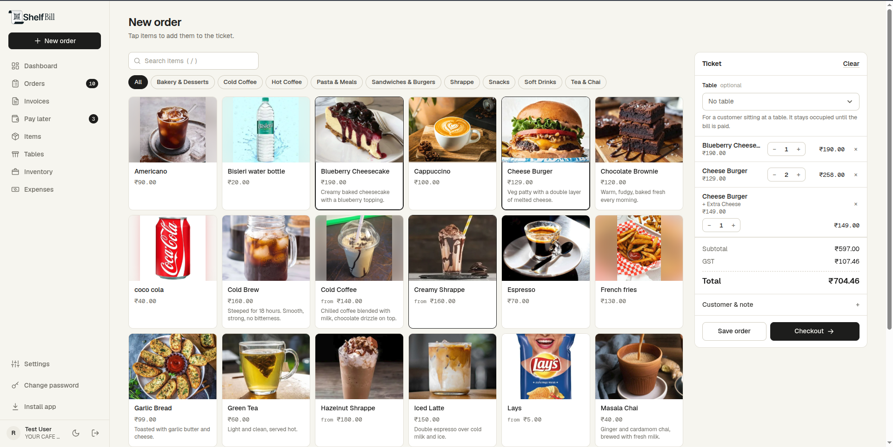893x447 pixels.
Task: Focus the Search items field
Action: click(193, 61)
